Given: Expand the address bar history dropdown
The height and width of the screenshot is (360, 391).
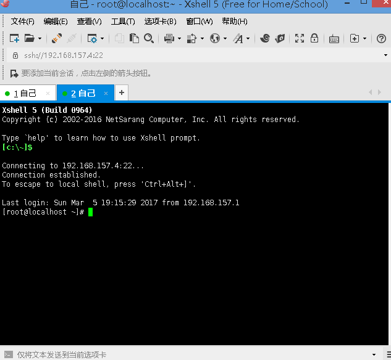Looking at the screenshot, I should (x=385, y=55).
